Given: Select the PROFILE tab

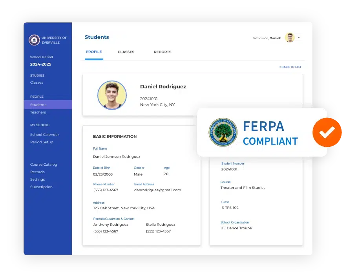Looking at the screenshot, I should tap(94, 51).
